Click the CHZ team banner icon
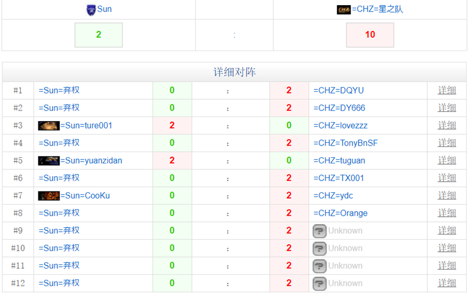The width and height of the screenshot is (476, 300). click(344, 10)
